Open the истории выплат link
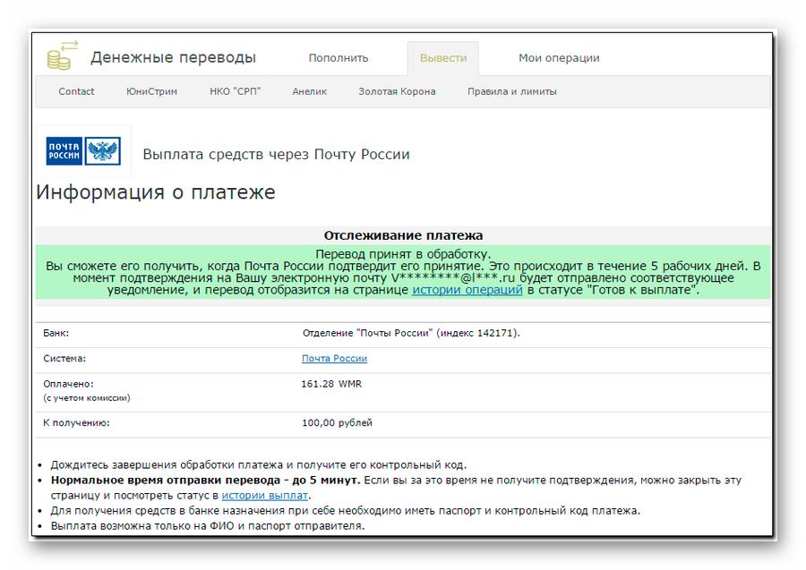 (x=265, y=496)
